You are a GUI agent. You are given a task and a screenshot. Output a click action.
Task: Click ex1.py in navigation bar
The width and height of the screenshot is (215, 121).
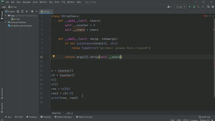click(12, 7)
